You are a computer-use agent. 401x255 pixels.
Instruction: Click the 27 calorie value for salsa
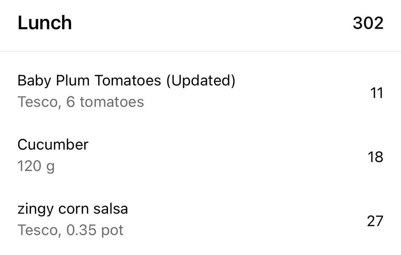[x=375, y=221]
